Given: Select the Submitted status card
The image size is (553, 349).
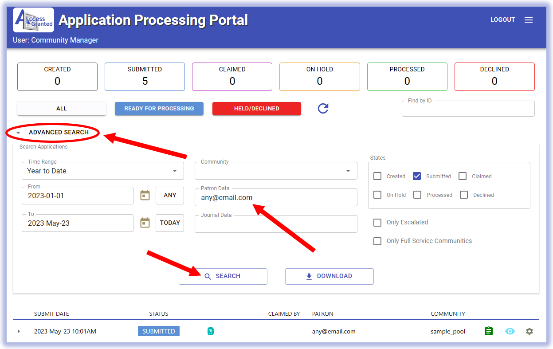Looking at the screenshot, I should (x=145, y=77).
